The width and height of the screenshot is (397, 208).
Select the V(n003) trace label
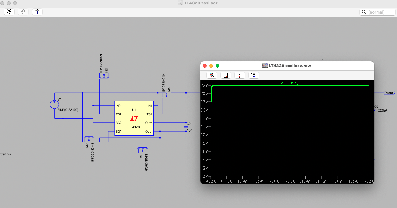pos(289,83)
